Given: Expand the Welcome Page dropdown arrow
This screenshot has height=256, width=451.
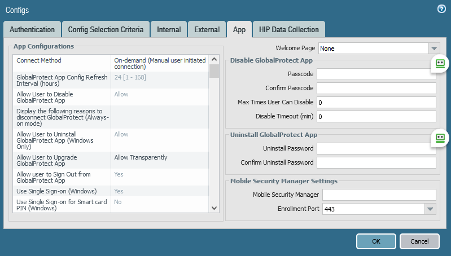Looking at the screenshot, I should pos(434,48).
